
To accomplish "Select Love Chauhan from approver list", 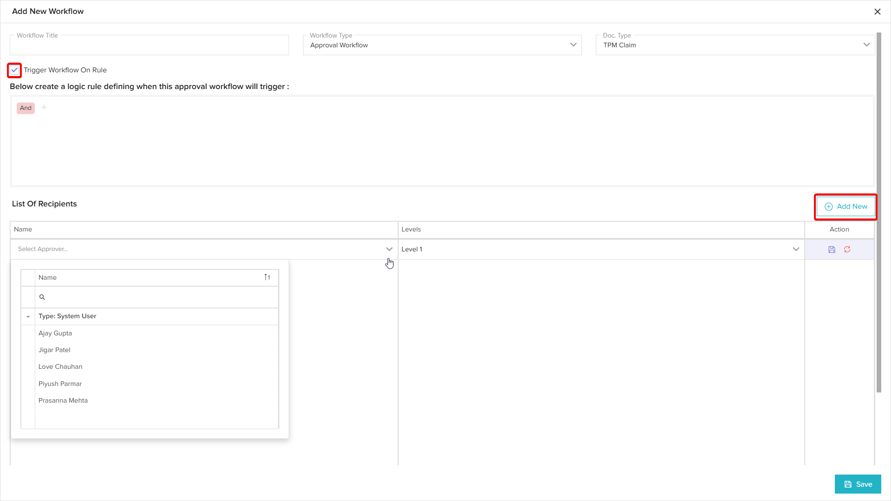I will pos(60,366).
